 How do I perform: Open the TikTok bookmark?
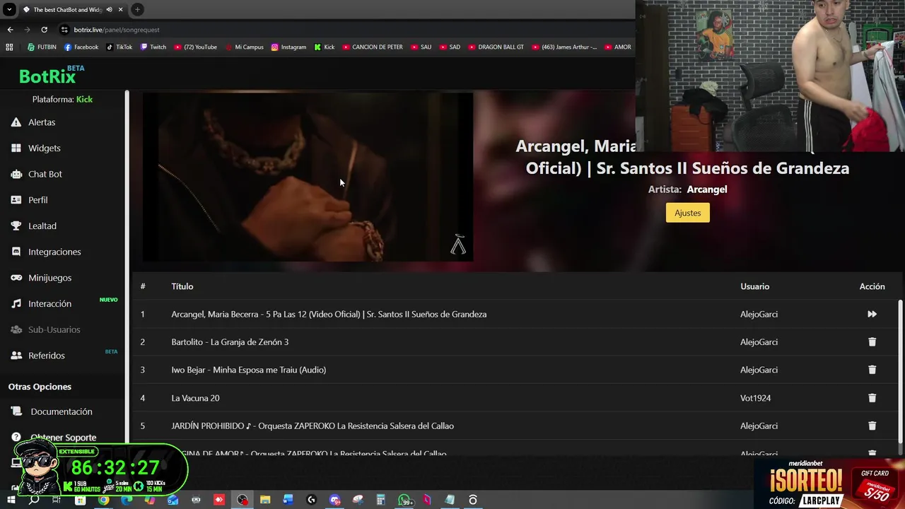119,47
